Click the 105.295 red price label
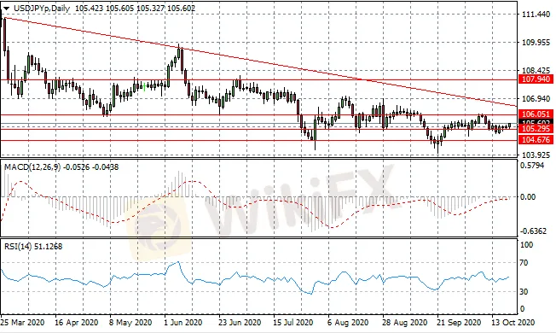 (536, 129)
